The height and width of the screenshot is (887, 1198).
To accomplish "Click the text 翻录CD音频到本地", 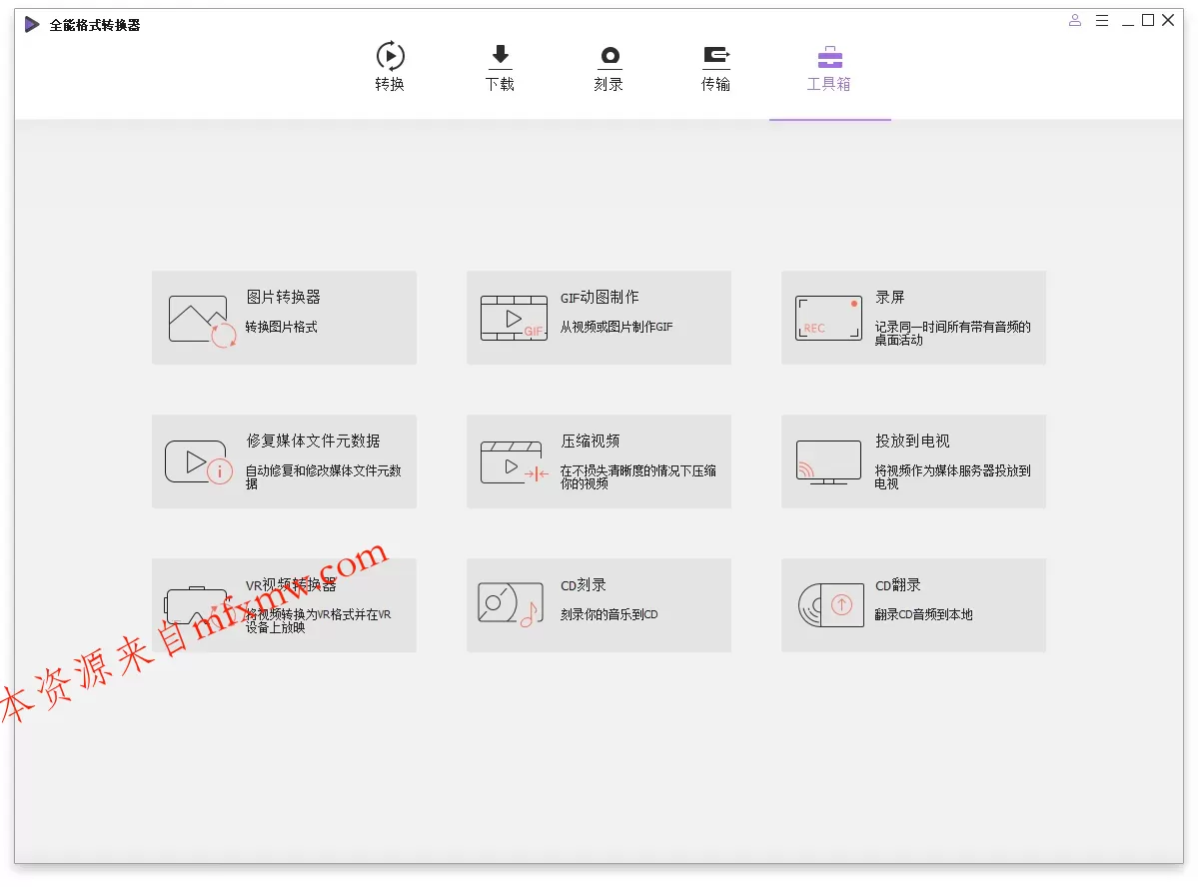I will pyautogui.click(x=923, y=614).
